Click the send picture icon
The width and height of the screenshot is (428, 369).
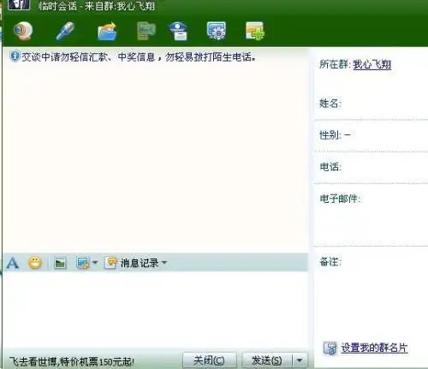point(60,263)
